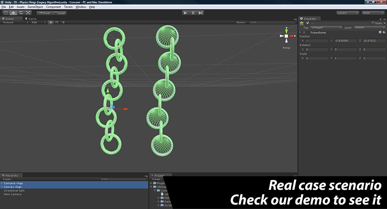
Task: Expand the Plugins folder in Project
Action: (x=152, y=183)
